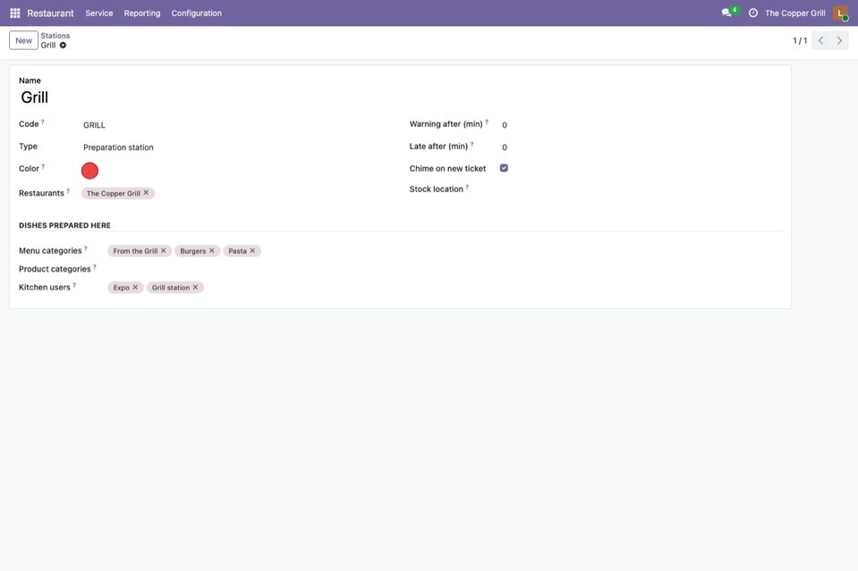Image resolution: width=858 pixels, height=571 pixels.
Task: Click the empty Product categories field
Action: click(445, 269)
